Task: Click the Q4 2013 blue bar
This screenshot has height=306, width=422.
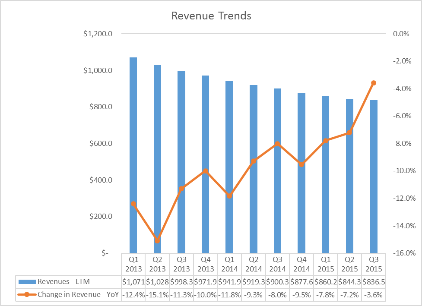Action: pos(205,164)
